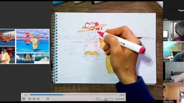Viewport: 184px width, 103px height.
Task: Select Аня и Илья participant video tile
Action: (x=174, y=92)
